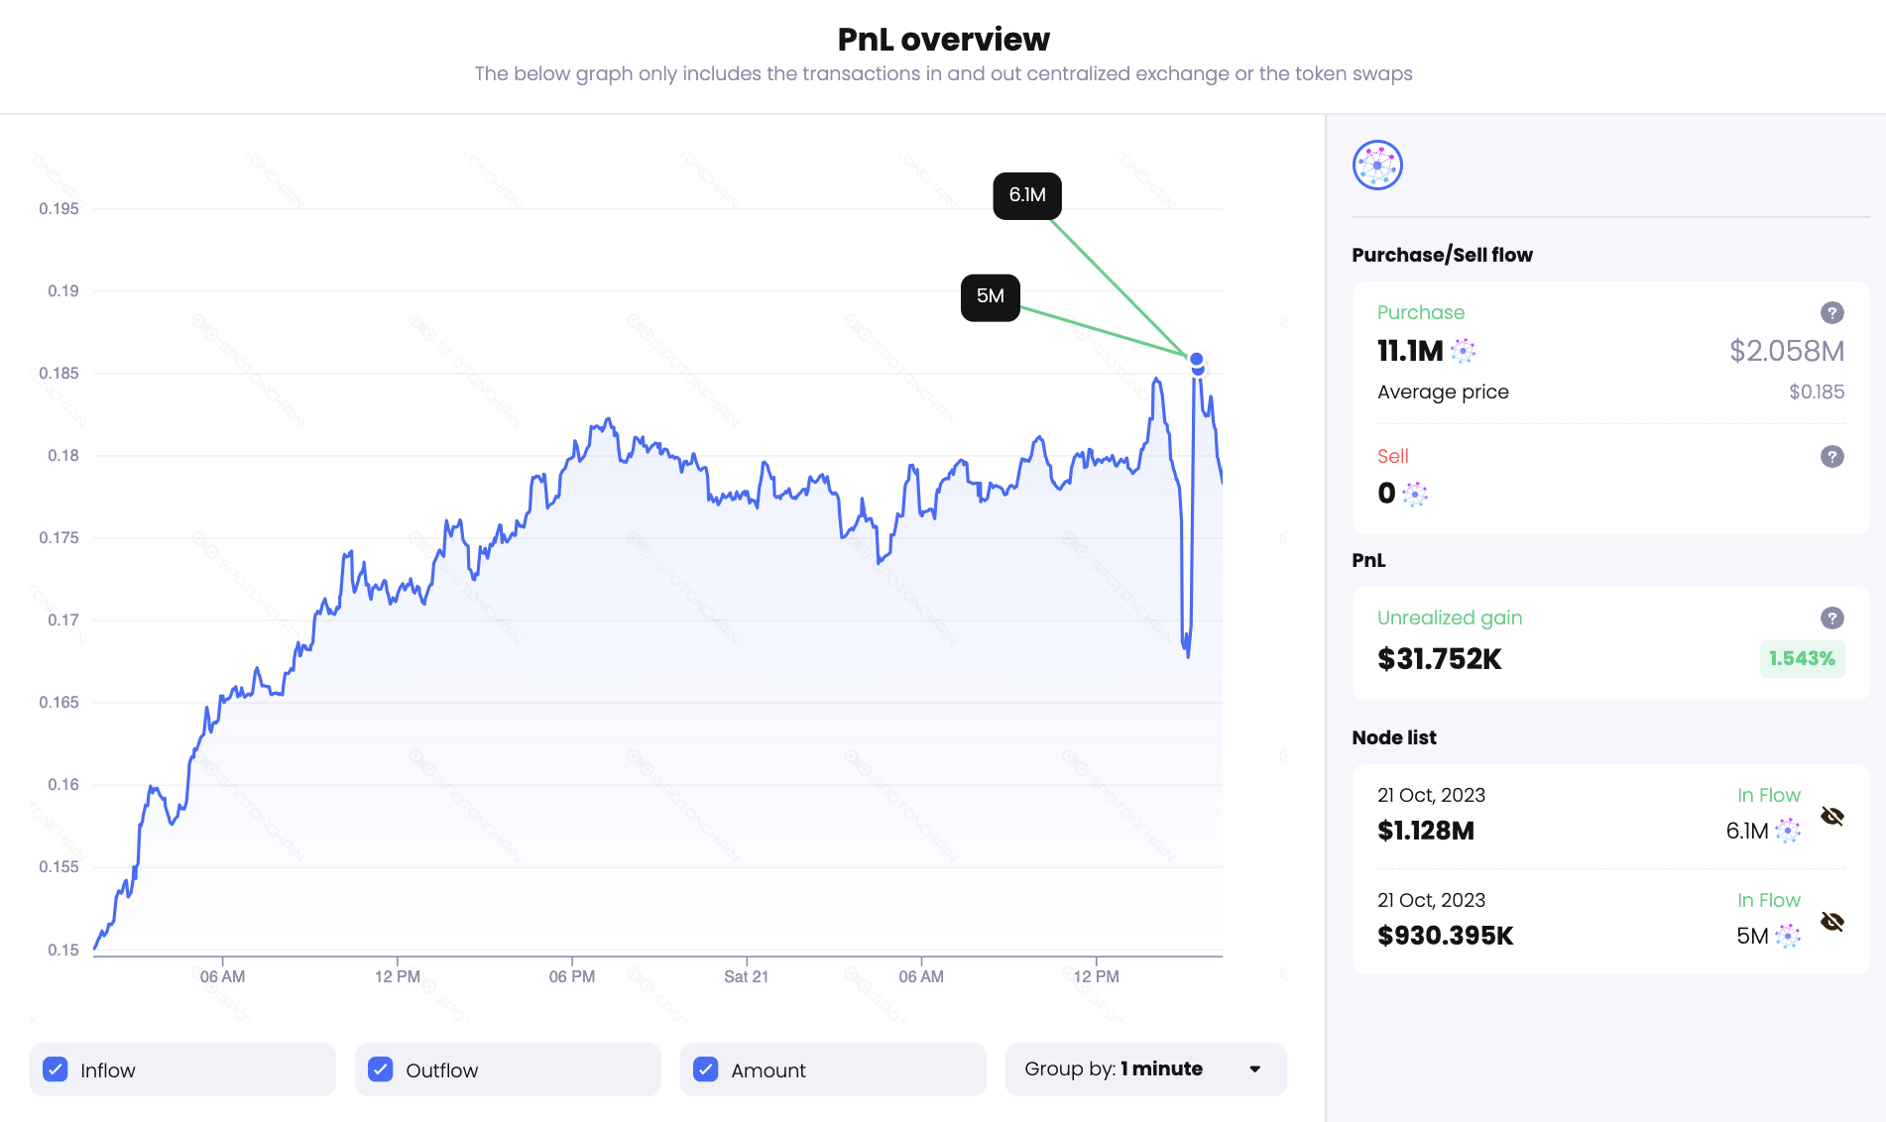Uncheck the Amount checkbox
Screen dimensions: 1886x1122
click(x=706, y=1069)
